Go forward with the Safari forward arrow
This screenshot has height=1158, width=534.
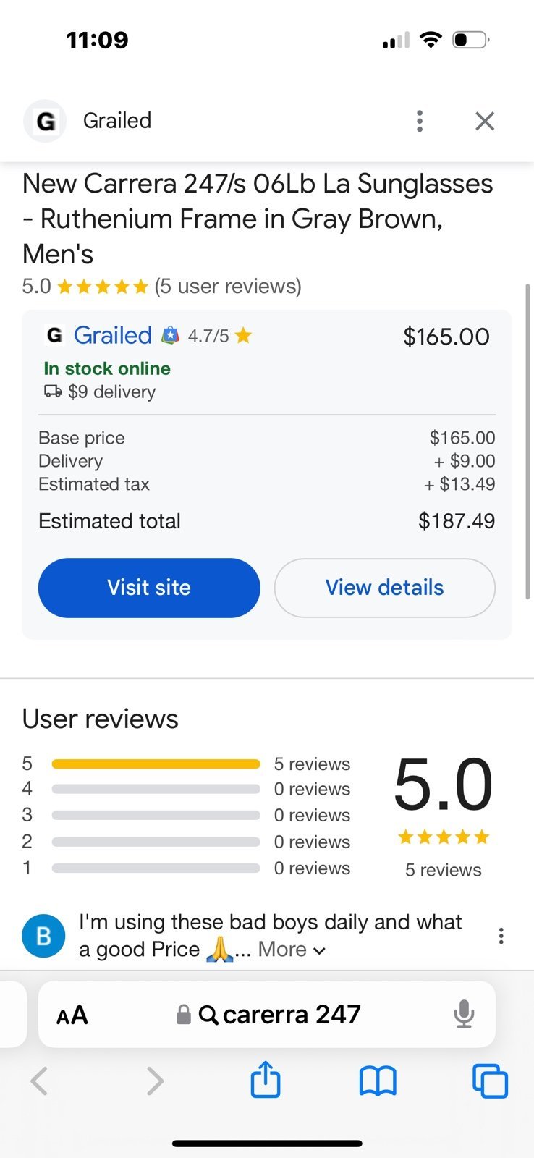154,1081
